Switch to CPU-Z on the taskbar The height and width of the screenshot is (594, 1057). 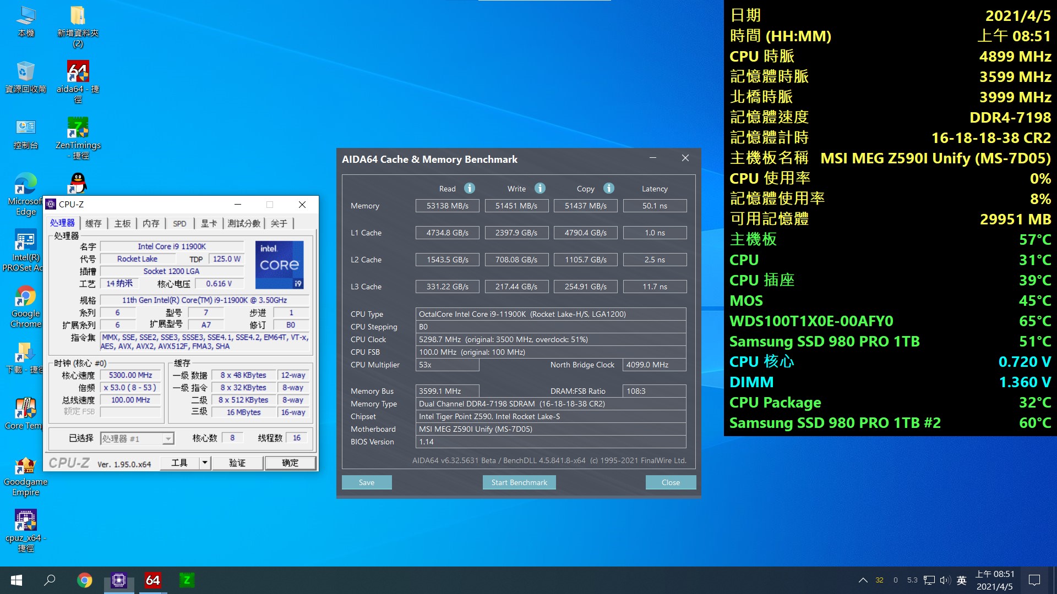click(119, 580)
